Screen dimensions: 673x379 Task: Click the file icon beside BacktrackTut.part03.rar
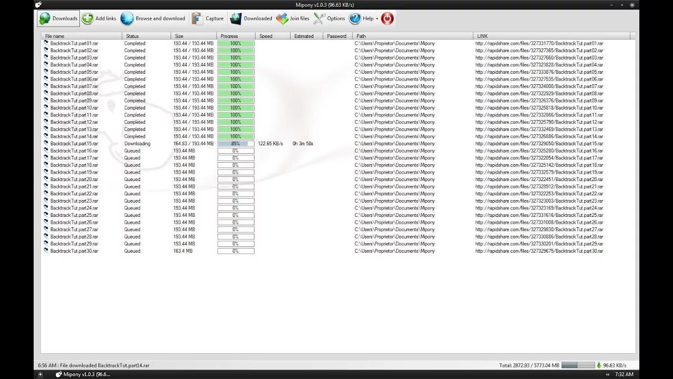pos(46,57)
